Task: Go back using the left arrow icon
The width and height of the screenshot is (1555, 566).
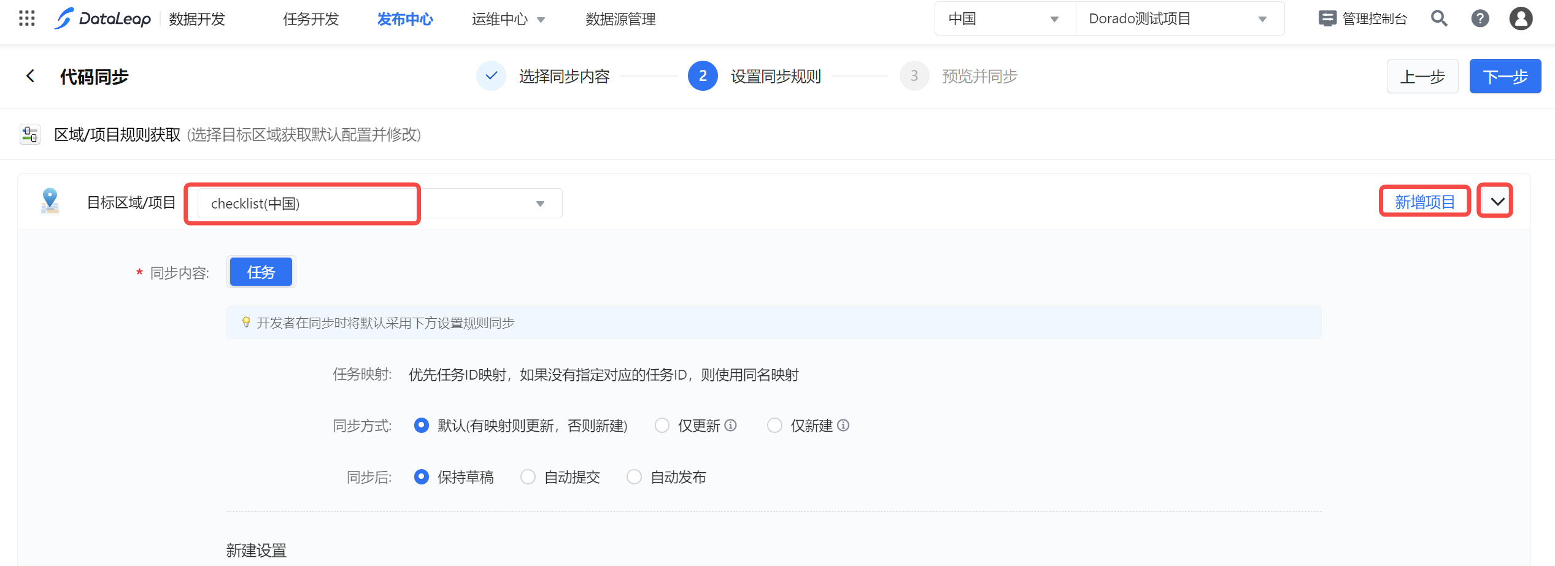Action: click(x=30, y=76)
